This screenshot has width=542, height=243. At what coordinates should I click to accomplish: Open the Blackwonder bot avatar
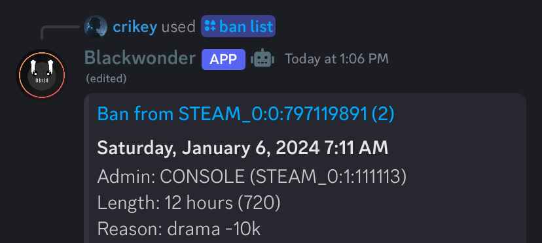pyautogui.click(x=42, y=75)
